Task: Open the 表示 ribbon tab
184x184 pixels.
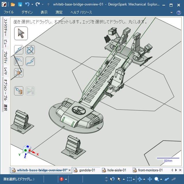Action: click(x=44, y=12)
